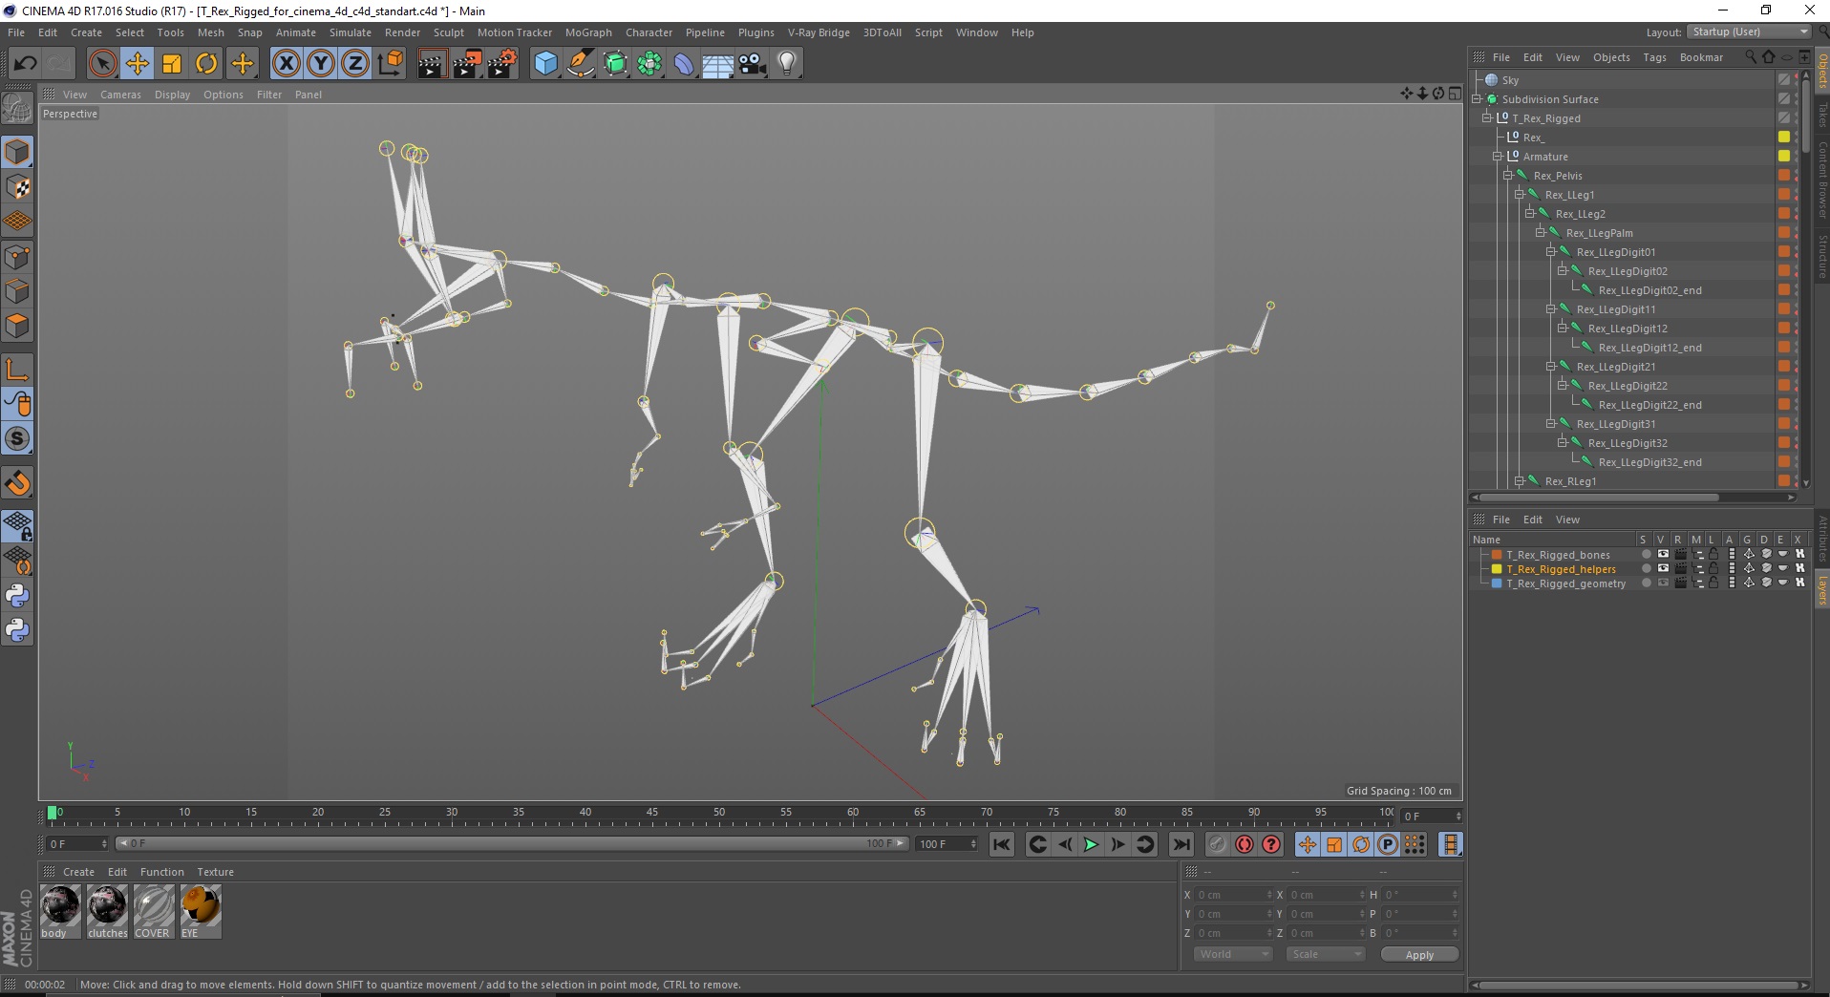Open the MoGraph array icon
Viewport: 1830px width, 997px height.
pyautogui.click(x=649, y=64)
